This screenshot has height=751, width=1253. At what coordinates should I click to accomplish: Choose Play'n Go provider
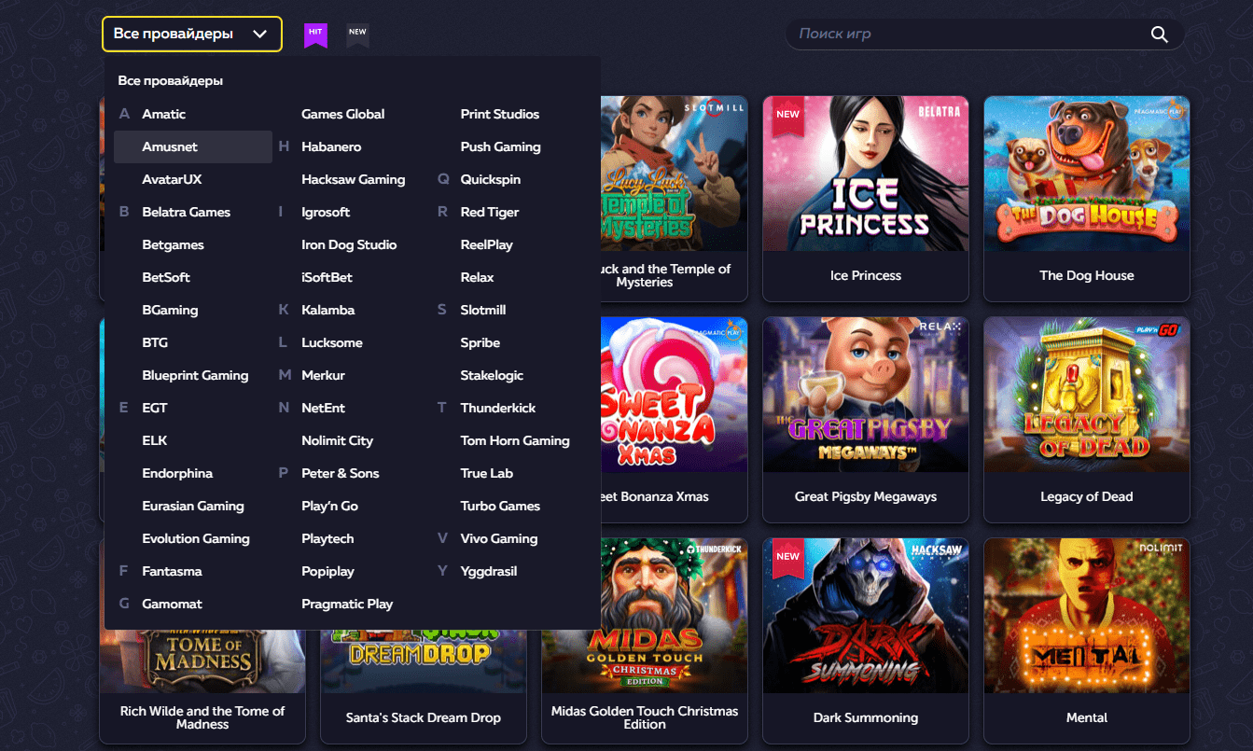(329, 506)
